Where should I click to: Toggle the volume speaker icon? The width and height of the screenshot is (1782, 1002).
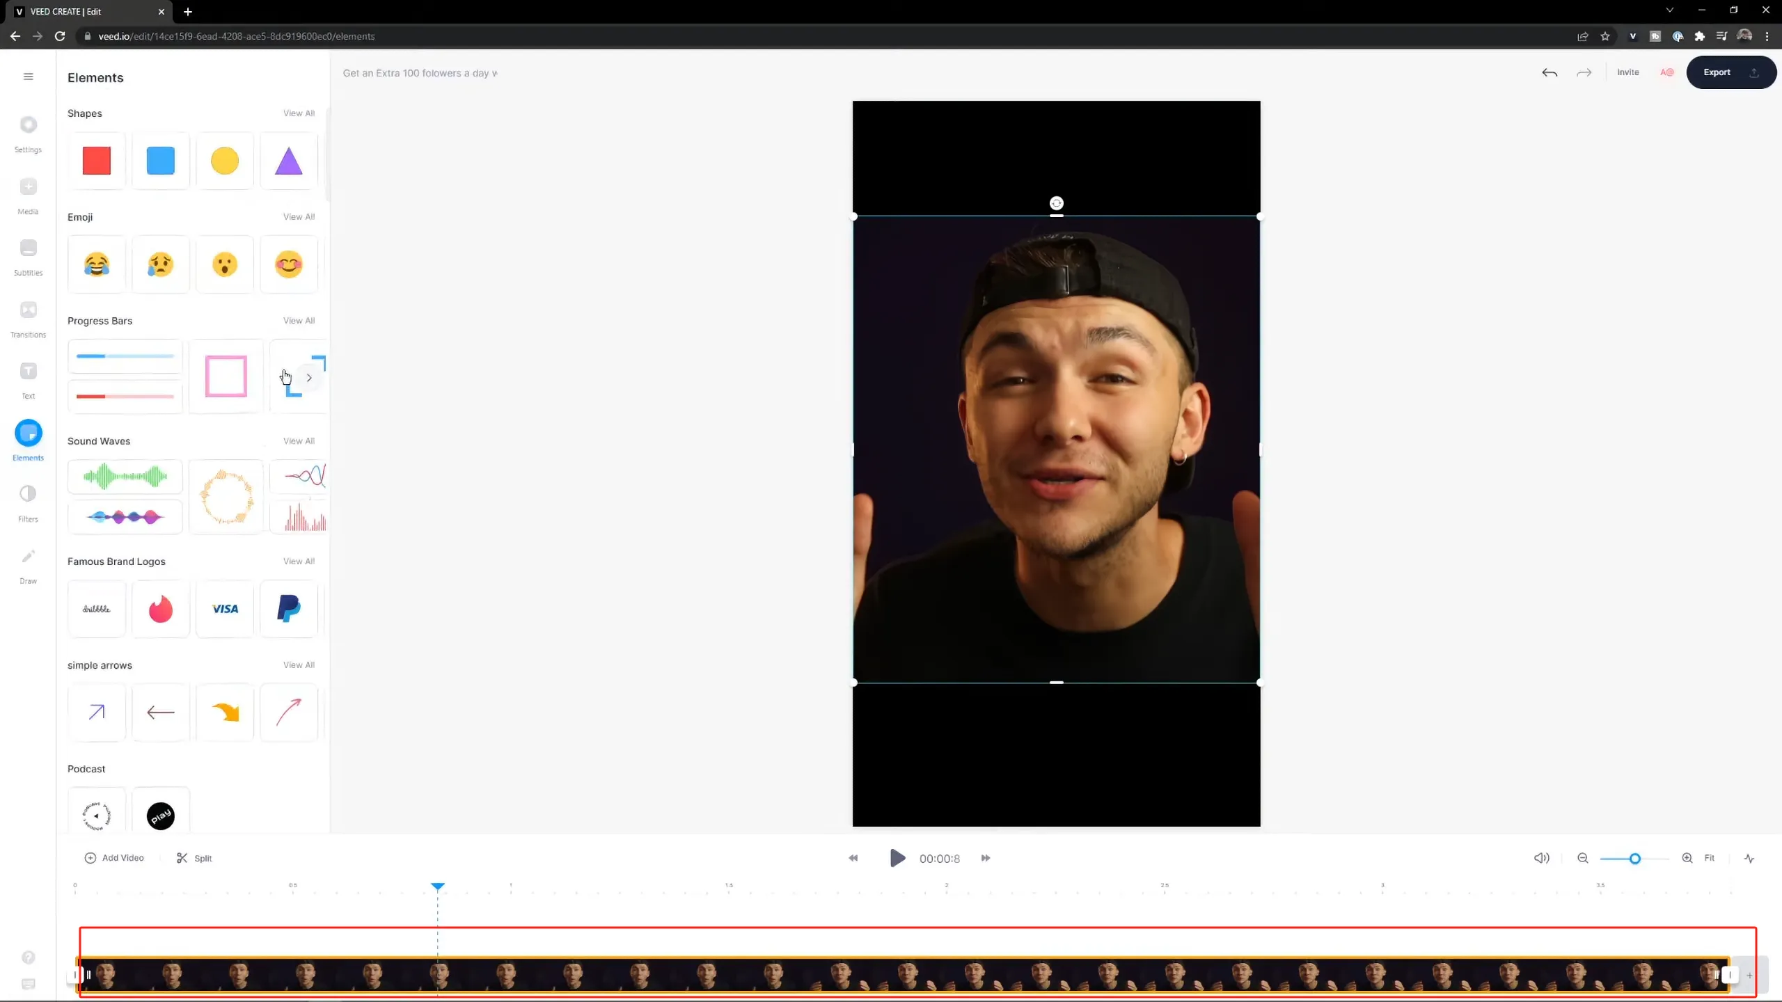[x=1542, y=858]
